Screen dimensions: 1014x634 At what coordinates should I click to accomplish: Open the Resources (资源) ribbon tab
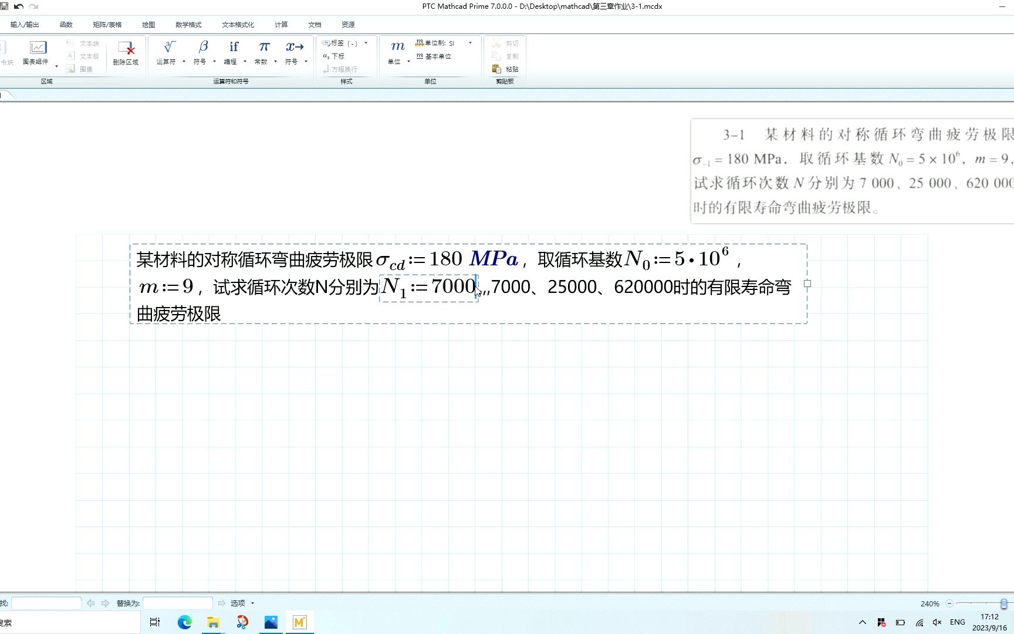click(x=348, y=25)
